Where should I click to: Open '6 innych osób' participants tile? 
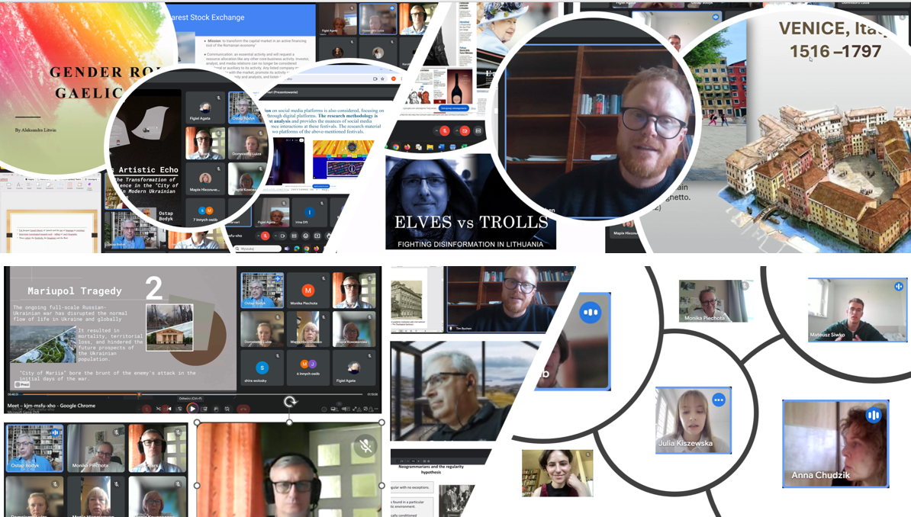pyautogui.click(x=308, y=367)
